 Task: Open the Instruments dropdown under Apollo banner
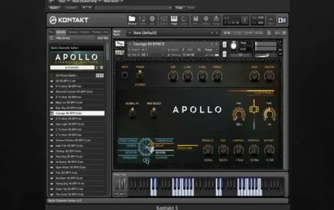pos(72,67)
